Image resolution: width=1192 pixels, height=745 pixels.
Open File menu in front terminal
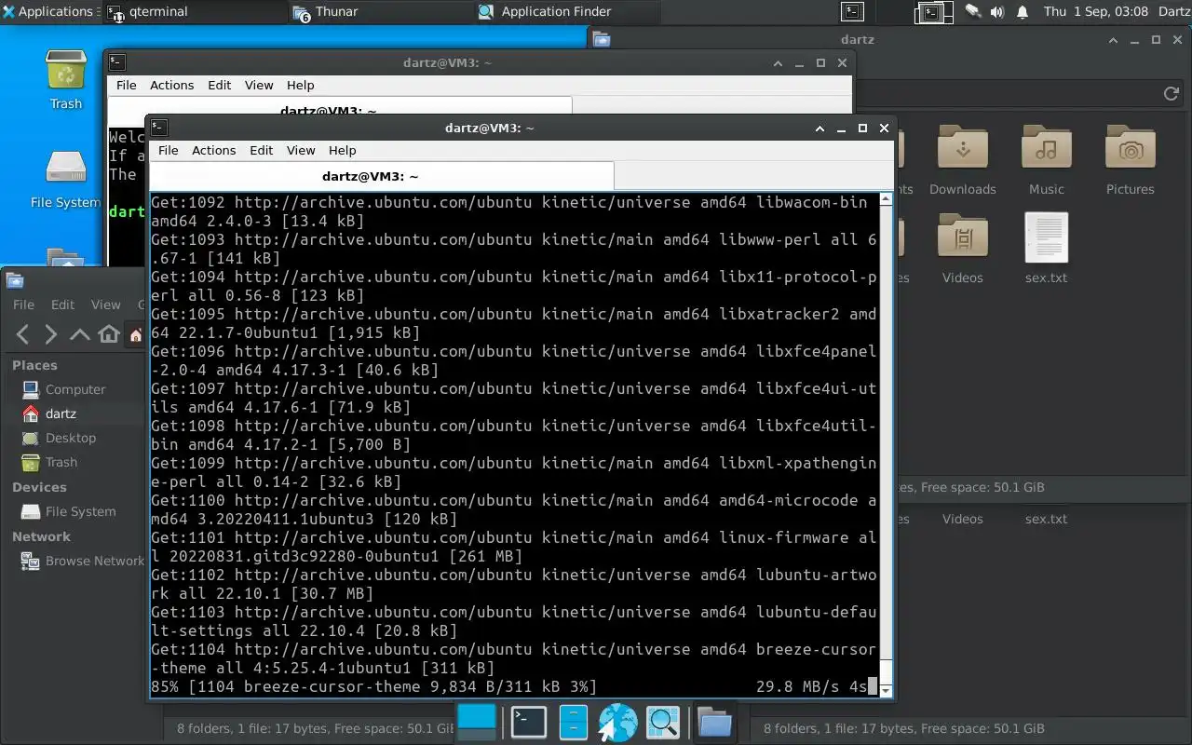pyautogui.click(x=168, y=150)
